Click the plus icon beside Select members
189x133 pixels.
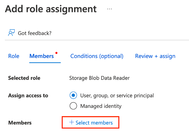[x=72, y=122]
